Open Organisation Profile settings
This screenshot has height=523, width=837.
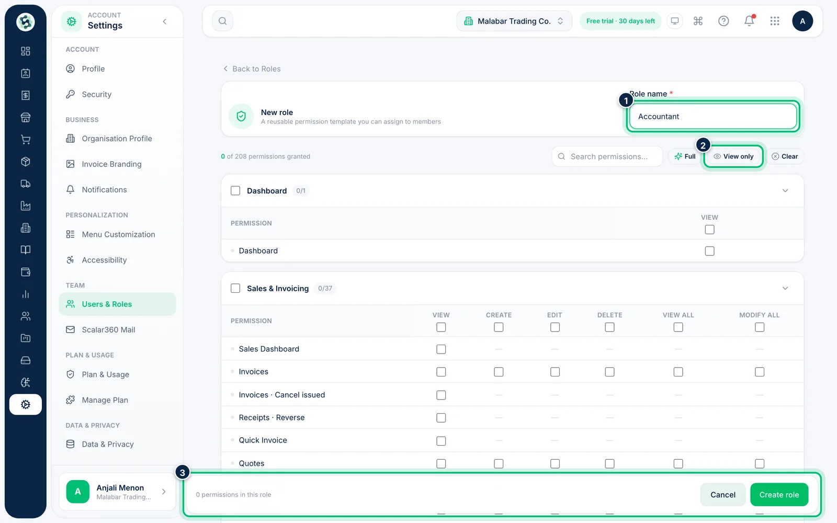tap(117, 139)
